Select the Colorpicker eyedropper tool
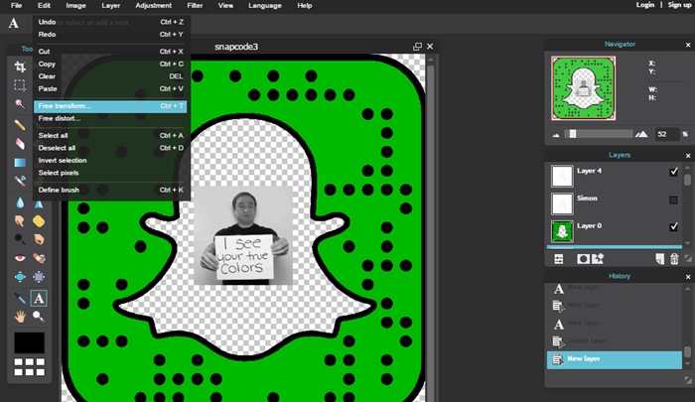Viewport: 695px width, 402px height. coord(20,298)
